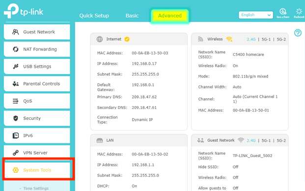Click SSID value C5400 homecare

coord(249,55)
